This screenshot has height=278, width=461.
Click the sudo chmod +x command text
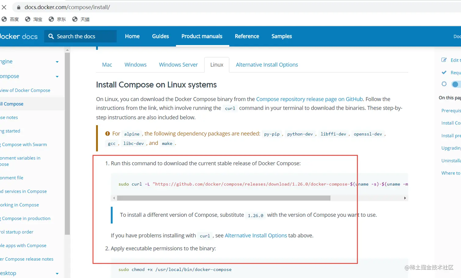tap(175, 269)
